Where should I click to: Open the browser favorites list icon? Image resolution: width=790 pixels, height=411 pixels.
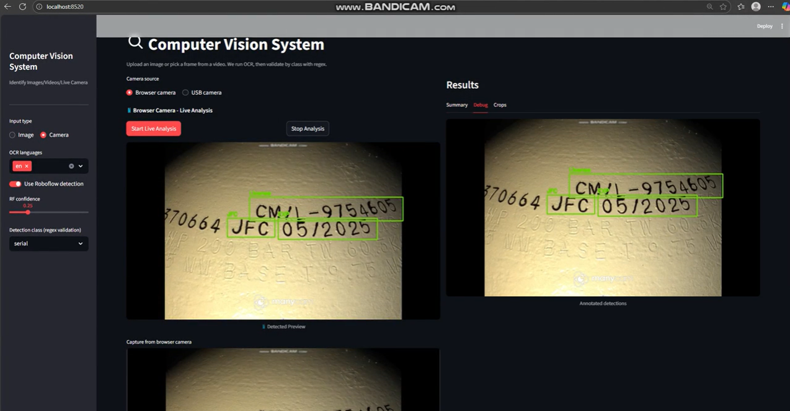tap(740, 7)
